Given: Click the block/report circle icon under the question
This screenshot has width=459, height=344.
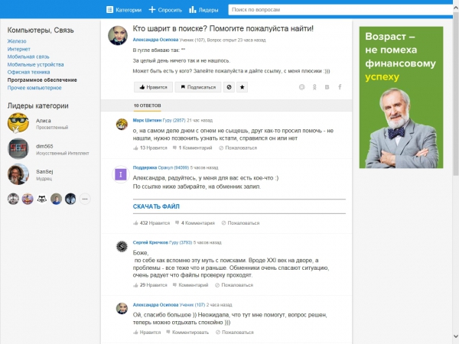Looking at the screenshot, I should (229, 87).
